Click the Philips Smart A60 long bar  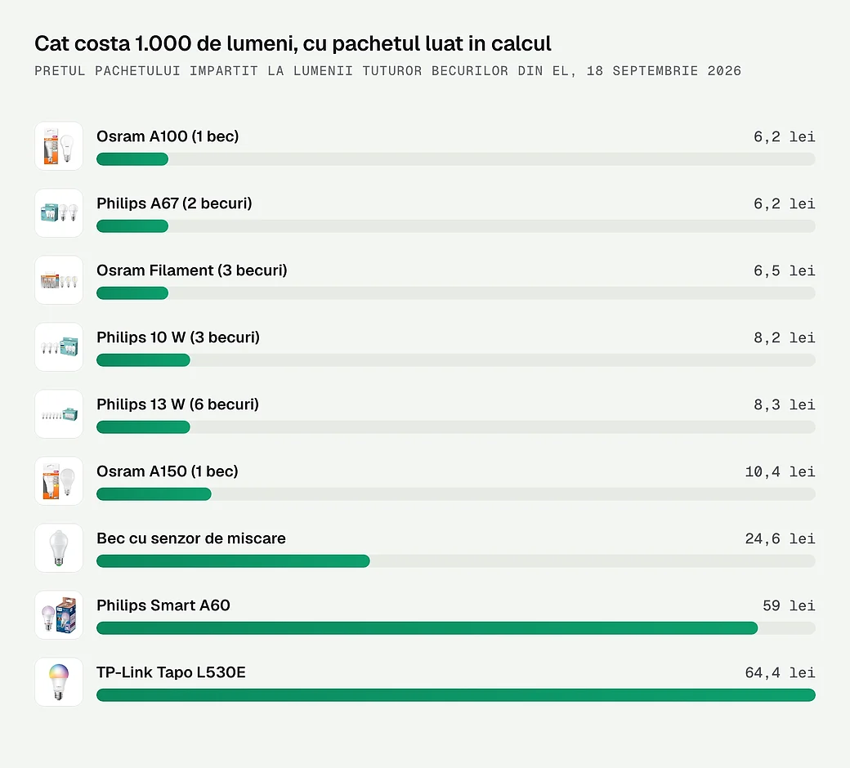pos(427,628)
